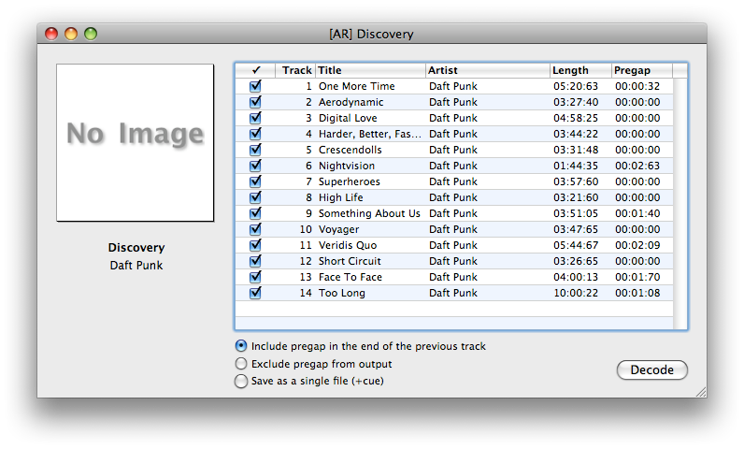
Task: Click length value 01:44:35
Action: tap(576, 166)
